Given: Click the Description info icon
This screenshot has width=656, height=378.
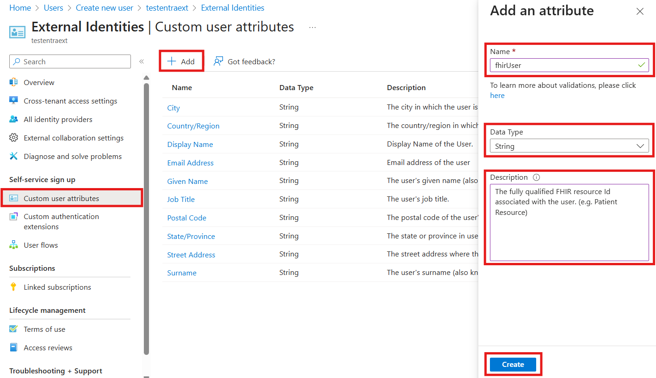Looking at the screenshot, I should click(x=536, y=177).
